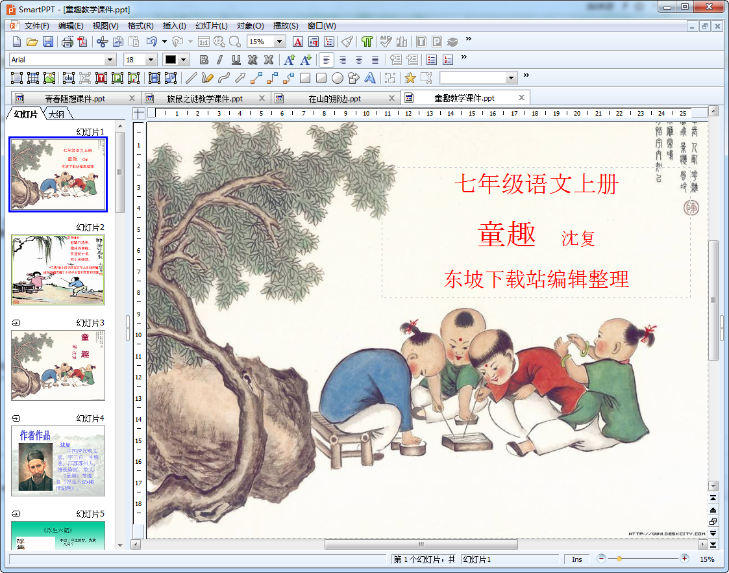
Task: Click the black font color swatch
Action: tap(171, 60)
